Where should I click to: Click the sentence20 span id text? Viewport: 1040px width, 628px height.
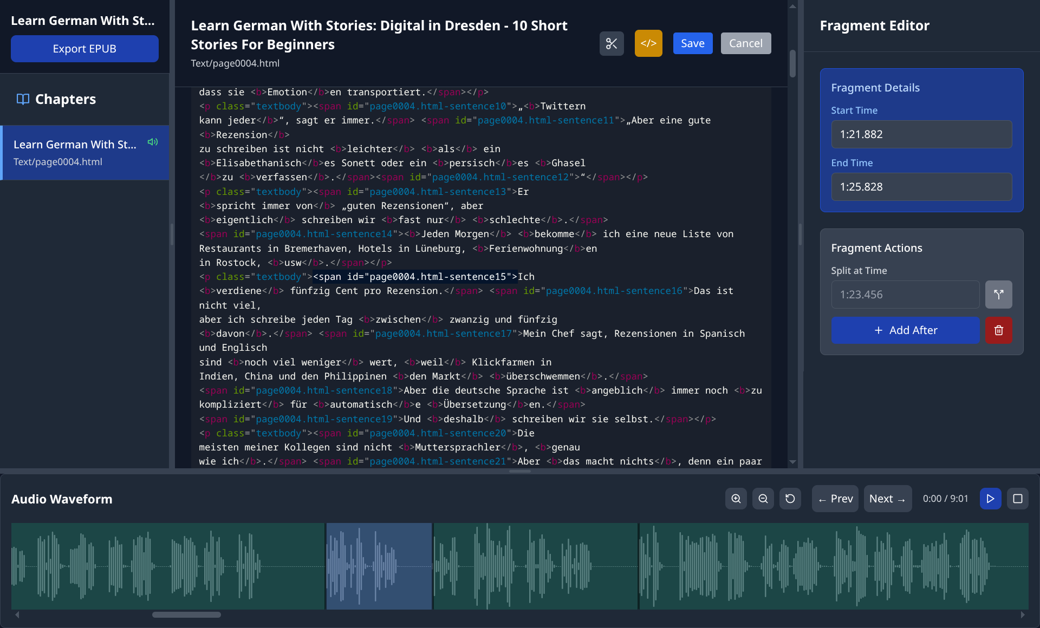coord(438,433)
